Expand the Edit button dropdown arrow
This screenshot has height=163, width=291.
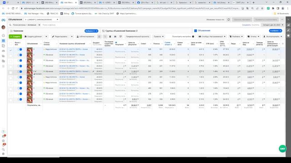[72, 37]
